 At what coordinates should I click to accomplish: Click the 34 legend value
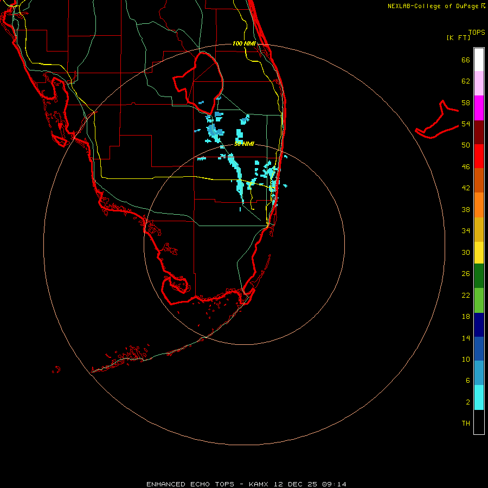466,230
